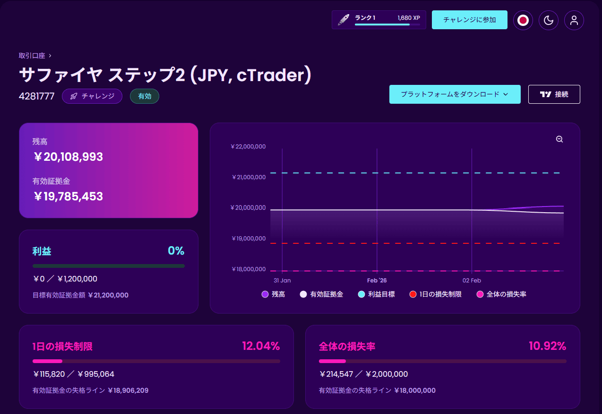Open the Japan flag language selector
Image resolution: width=602 pixels, height=414 pixels.
pos(523,20)
